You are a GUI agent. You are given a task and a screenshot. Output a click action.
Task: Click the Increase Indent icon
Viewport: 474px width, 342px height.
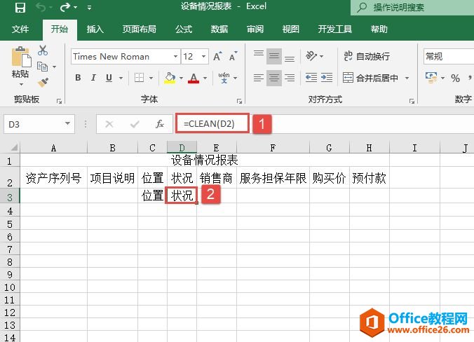327,78
